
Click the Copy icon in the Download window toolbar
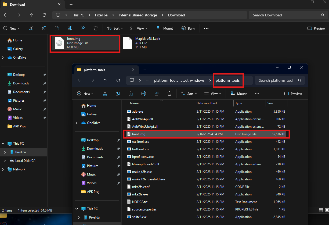44,28
